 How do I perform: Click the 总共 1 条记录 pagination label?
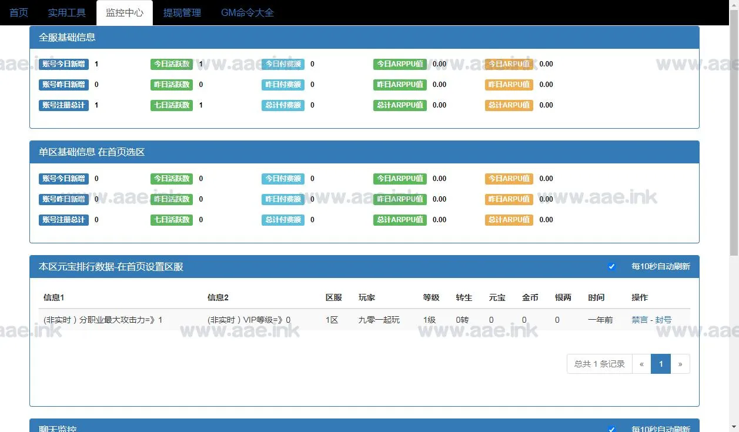pyautogui.click(x=599, y=364)
